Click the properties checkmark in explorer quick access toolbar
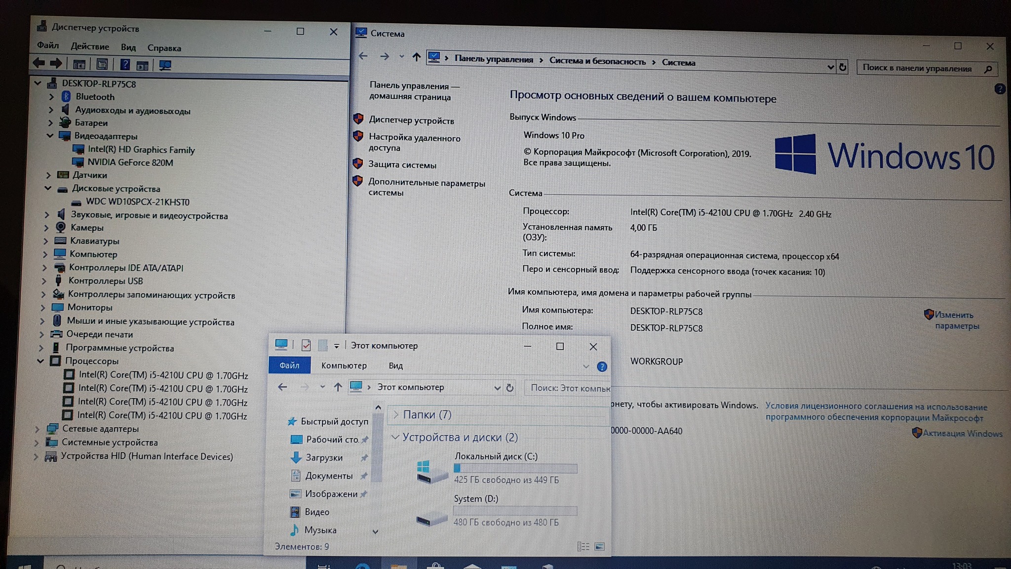Screen dimensions: 1011x569 tap(306, 345)
